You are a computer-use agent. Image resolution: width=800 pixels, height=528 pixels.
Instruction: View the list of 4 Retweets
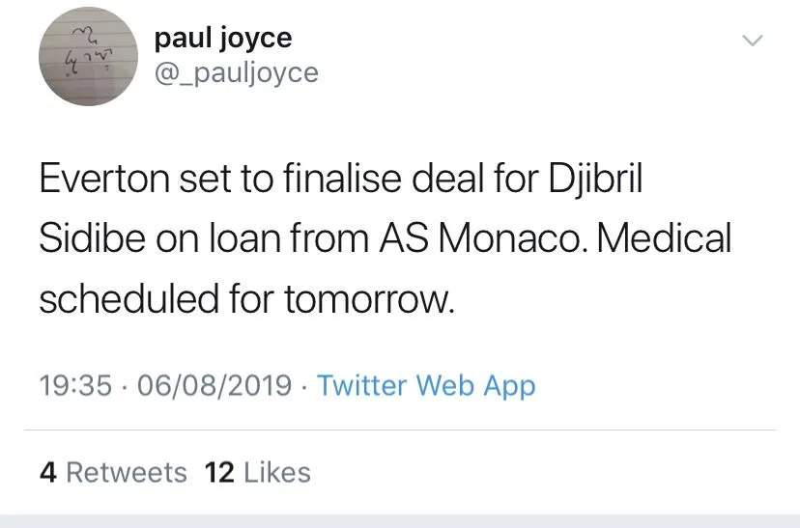[114, 473]
